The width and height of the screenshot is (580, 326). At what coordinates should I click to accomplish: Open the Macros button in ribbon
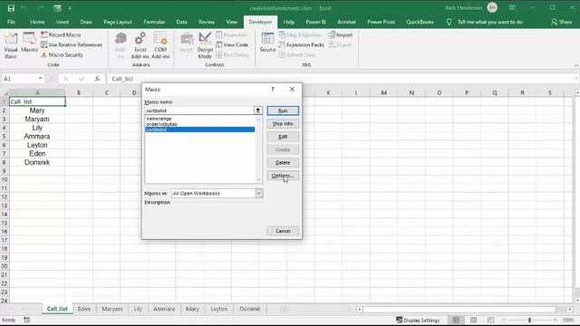tap(29, 43)
